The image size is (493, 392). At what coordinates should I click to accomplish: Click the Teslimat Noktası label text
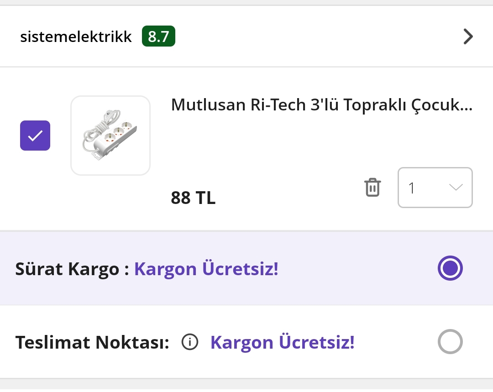[x=92, y=342]
